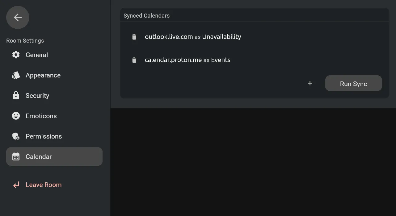Click the Leave Room arrow icon
396x216 pixels.
(x=16, y=185)
